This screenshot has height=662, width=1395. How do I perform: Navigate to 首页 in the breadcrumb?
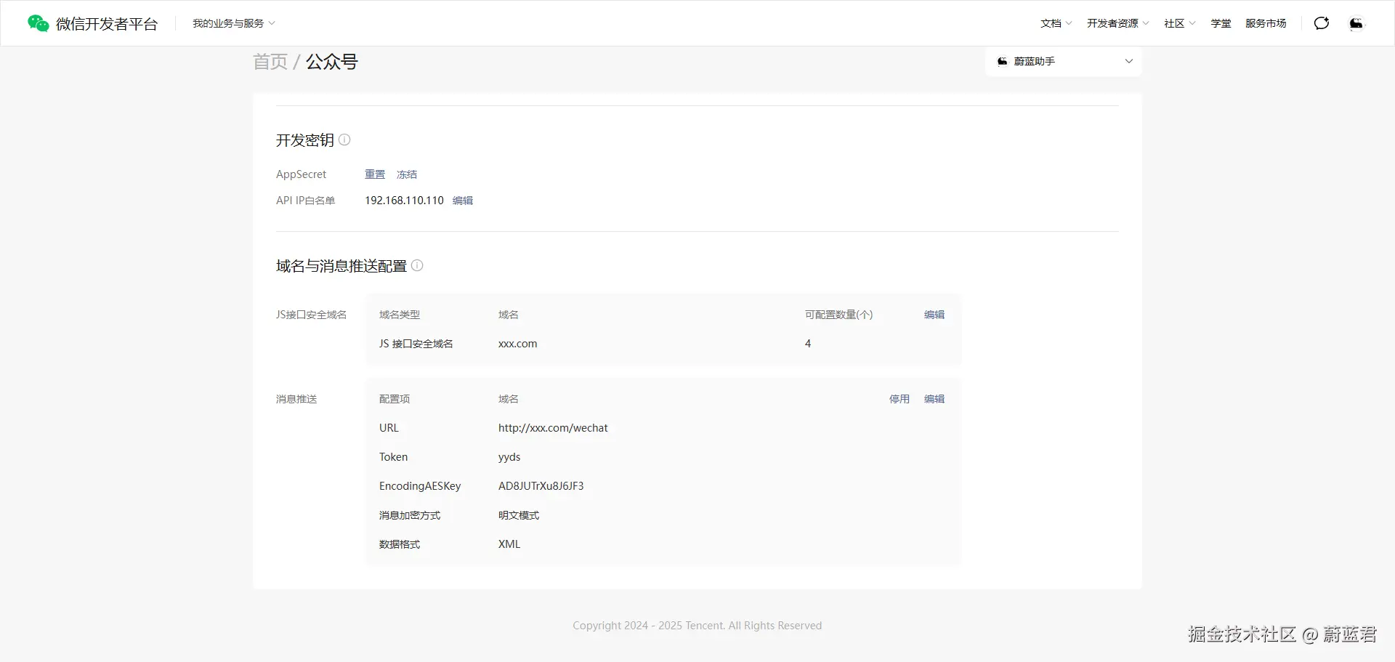point(270,62)
